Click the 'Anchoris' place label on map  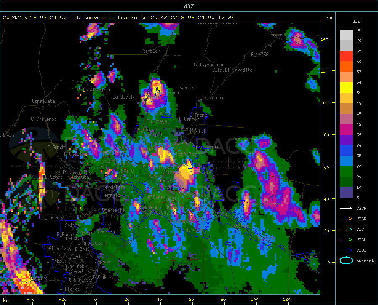[x=108, y=232]
